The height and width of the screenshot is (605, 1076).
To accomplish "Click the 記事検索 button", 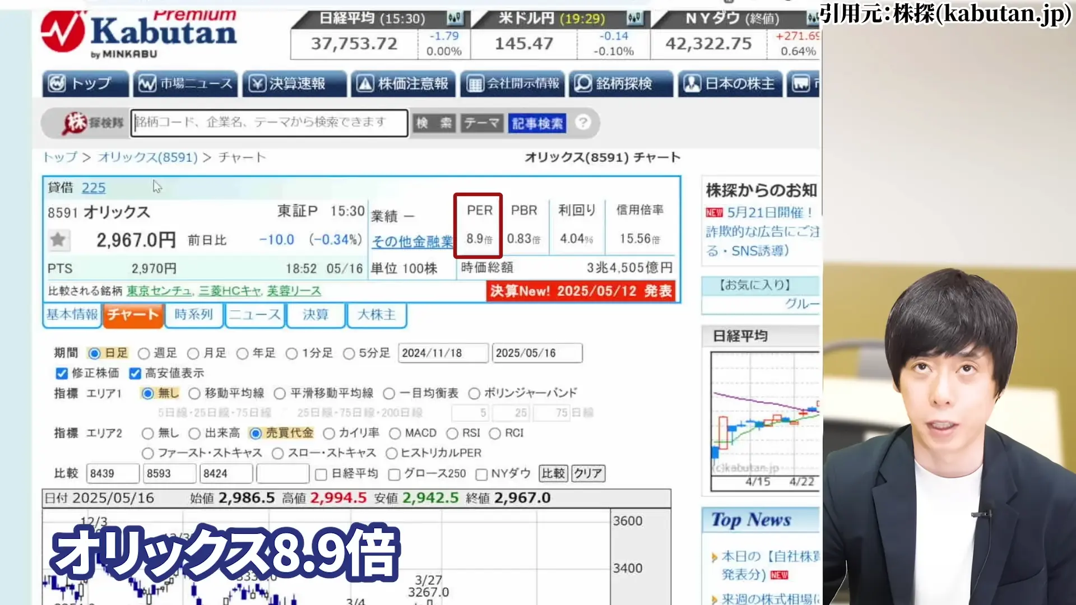I will click(537, 123).
